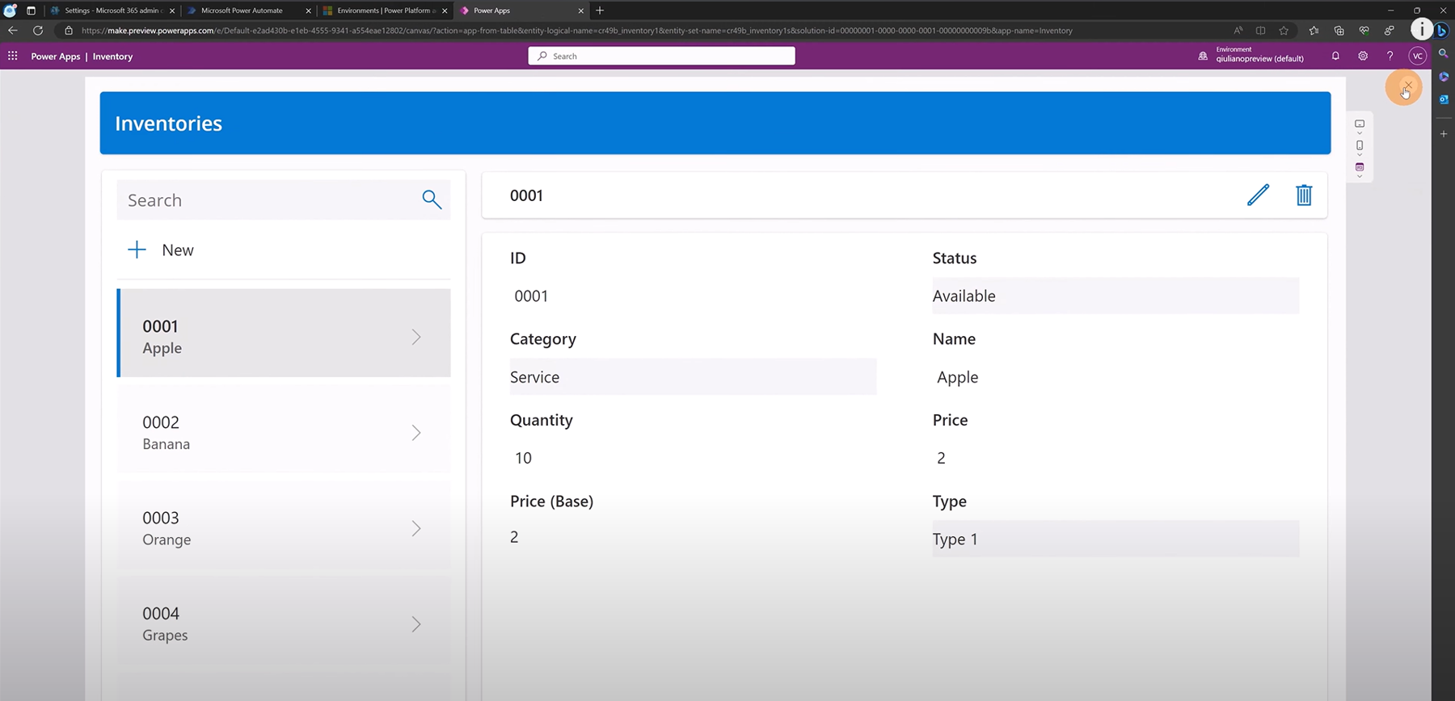Click the pencil edit icon for record 0001

[x=1258, y=195]
